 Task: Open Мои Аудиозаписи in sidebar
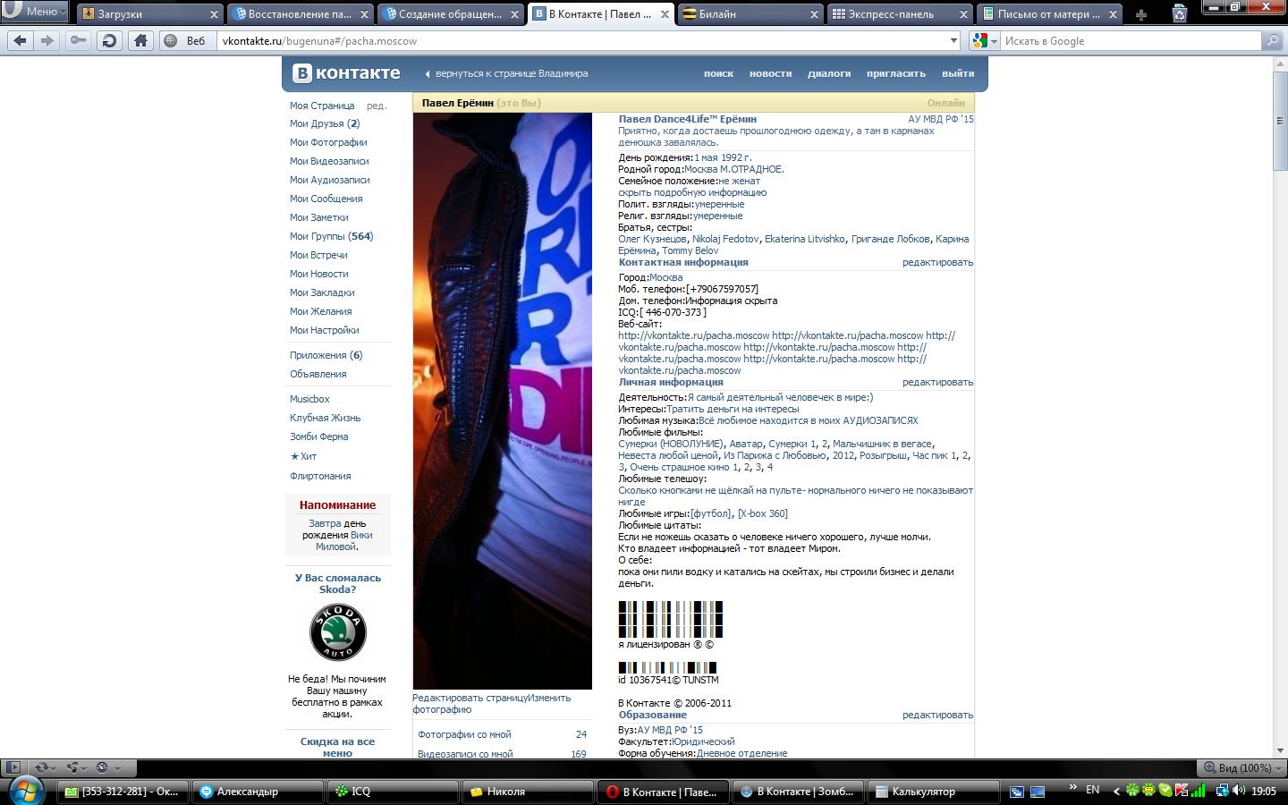[329, 180]
